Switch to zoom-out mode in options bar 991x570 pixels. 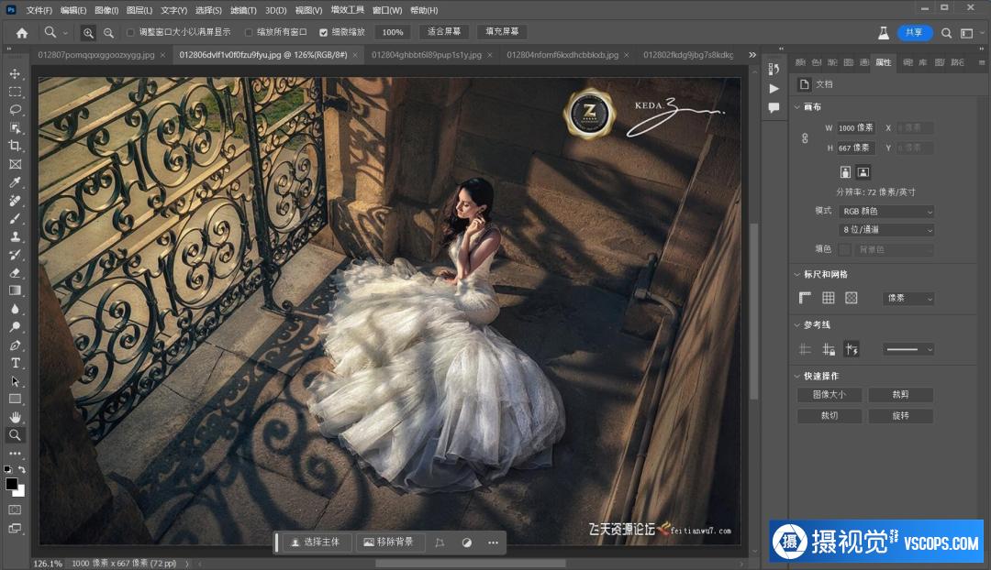pyautogui.click(x=108, y=33)
